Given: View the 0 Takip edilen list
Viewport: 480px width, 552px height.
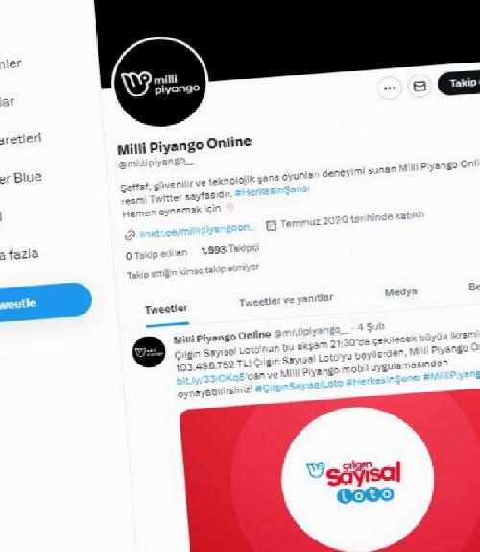Looking at the screenshot, I should (x=156, y=255).
